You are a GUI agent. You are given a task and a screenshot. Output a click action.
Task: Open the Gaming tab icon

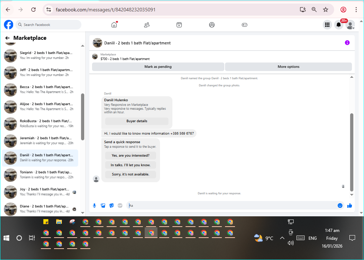click(x=245, y=25)
